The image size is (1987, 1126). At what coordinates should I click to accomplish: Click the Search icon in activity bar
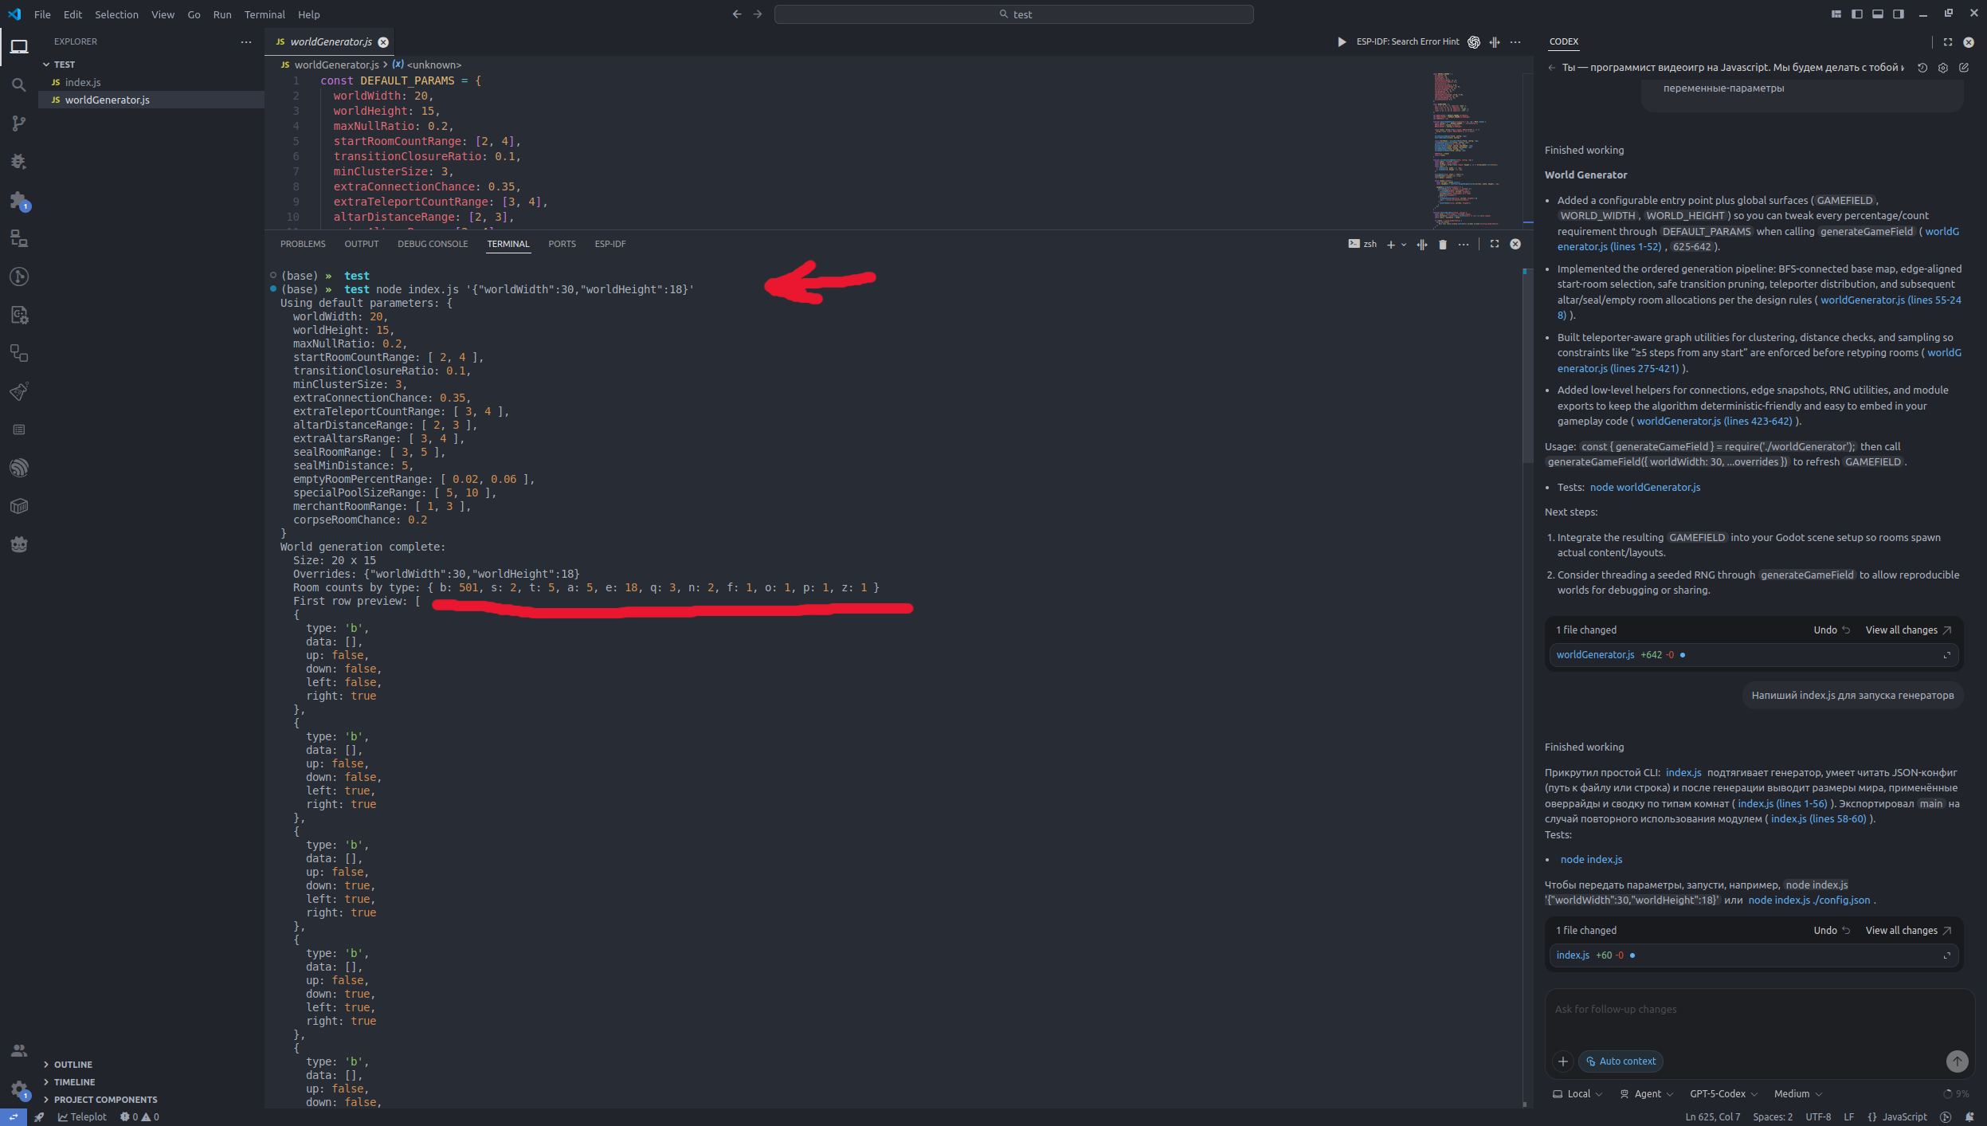point(19,84)
